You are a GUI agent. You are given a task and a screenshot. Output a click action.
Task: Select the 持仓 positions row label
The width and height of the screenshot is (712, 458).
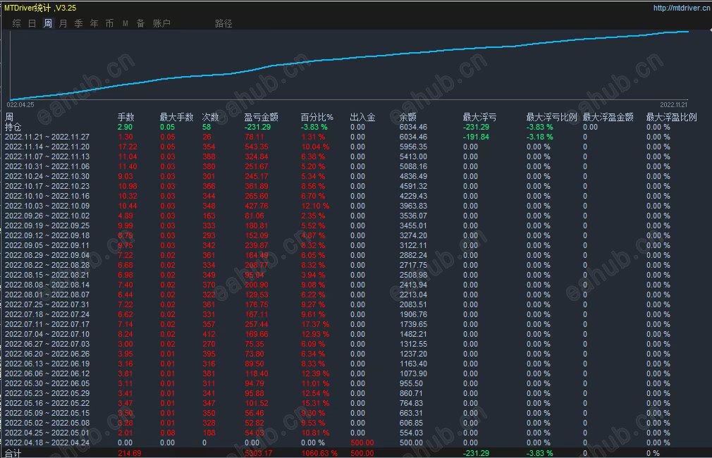point(13,127)
